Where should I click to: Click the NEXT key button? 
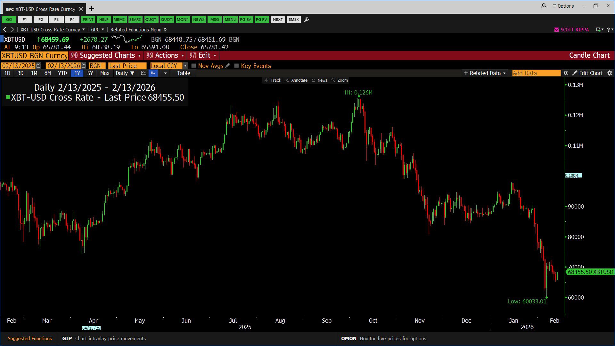click(x=278, y=20)
